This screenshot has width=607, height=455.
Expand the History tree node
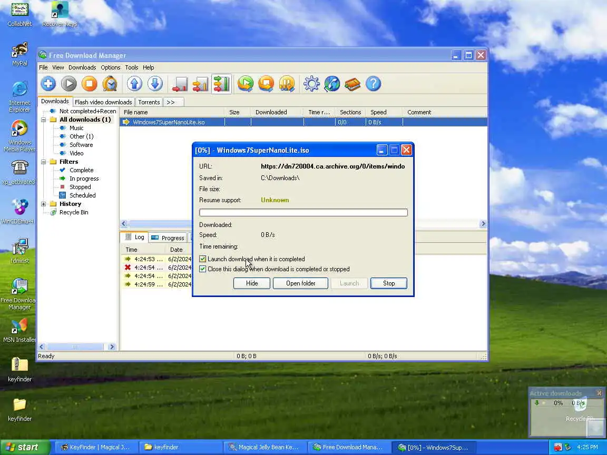pyautogui.click(x=43, y=204)
